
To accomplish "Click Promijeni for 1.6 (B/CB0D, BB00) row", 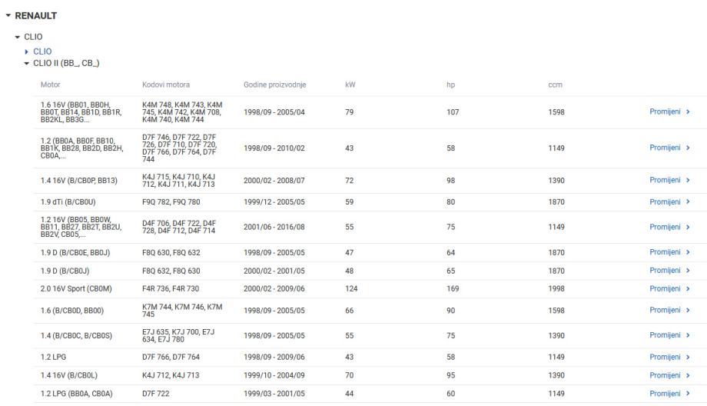I will (665, 310).
